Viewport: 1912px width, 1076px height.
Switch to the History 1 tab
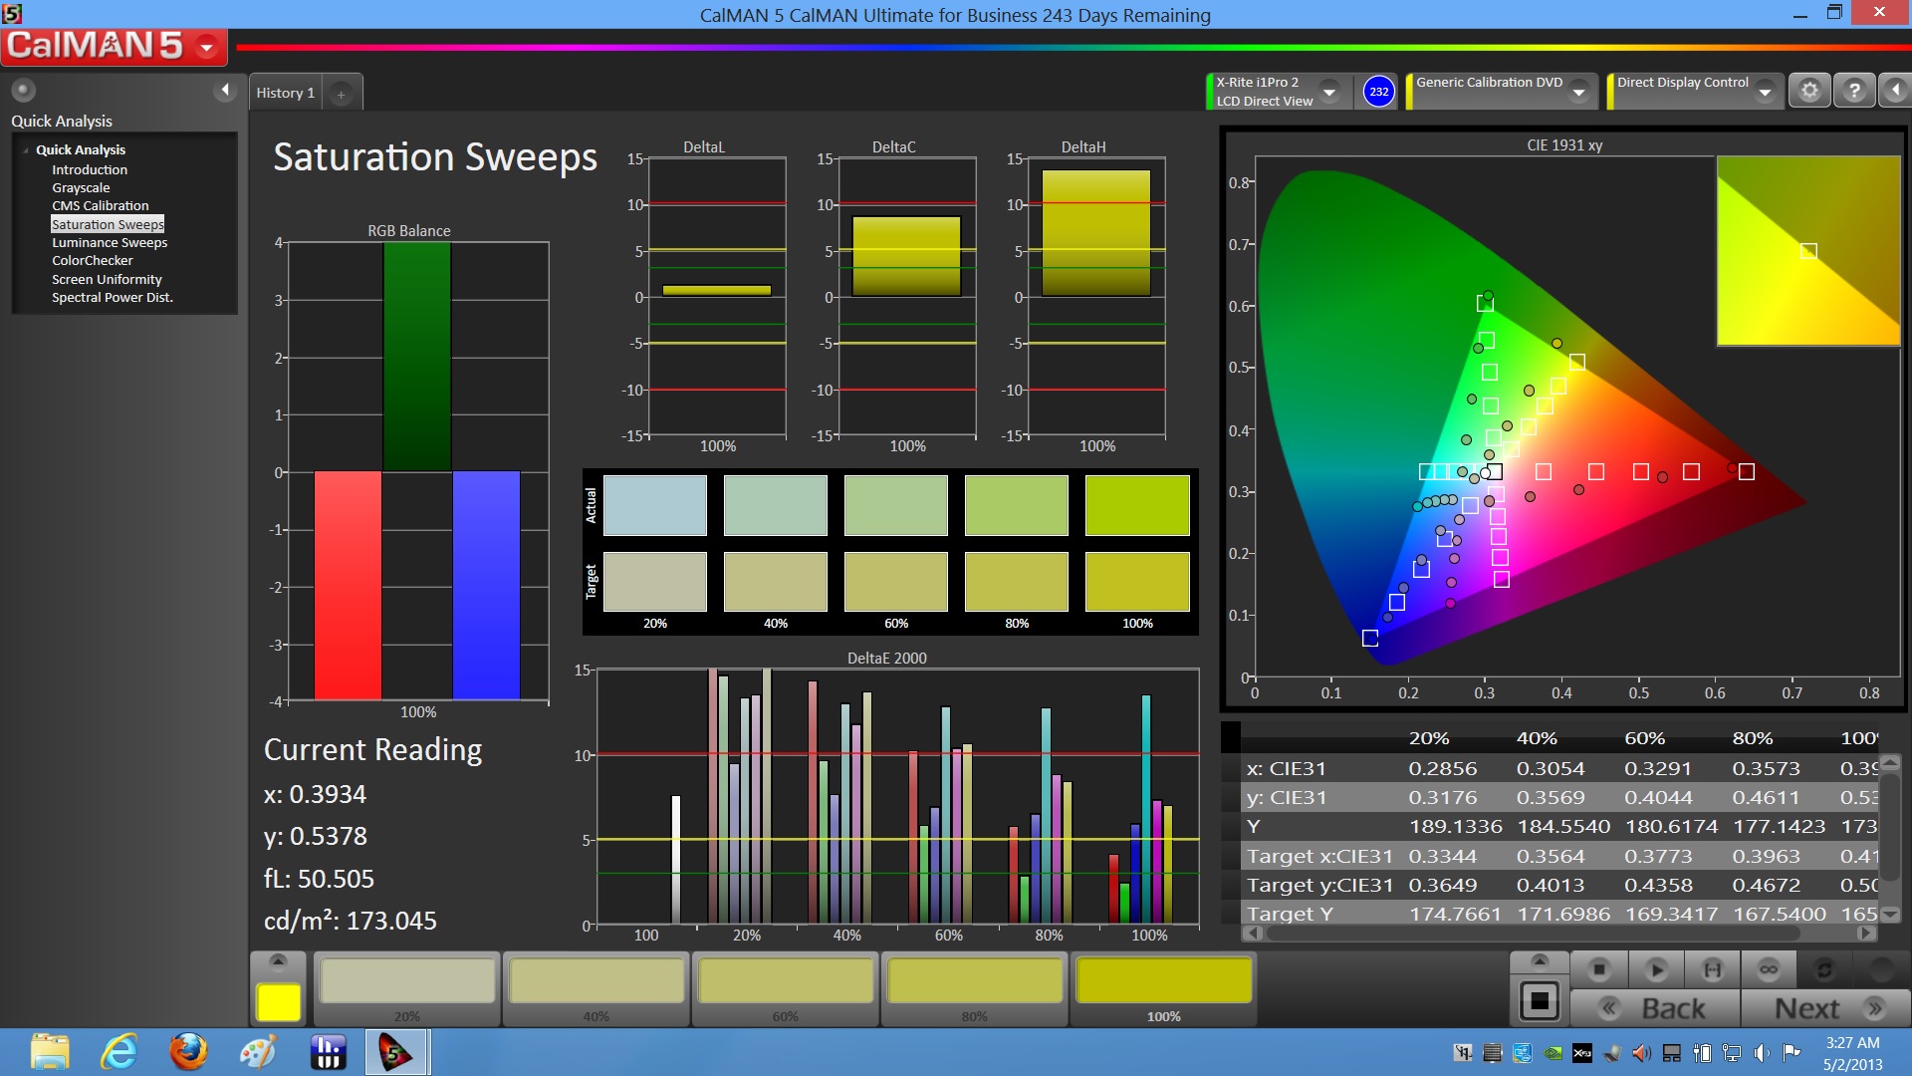(285, 93)
